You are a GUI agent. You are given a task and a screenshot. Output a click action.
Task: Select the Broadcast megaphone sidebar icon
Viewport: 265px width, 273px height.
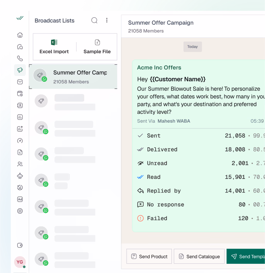[x=20, y=70]
